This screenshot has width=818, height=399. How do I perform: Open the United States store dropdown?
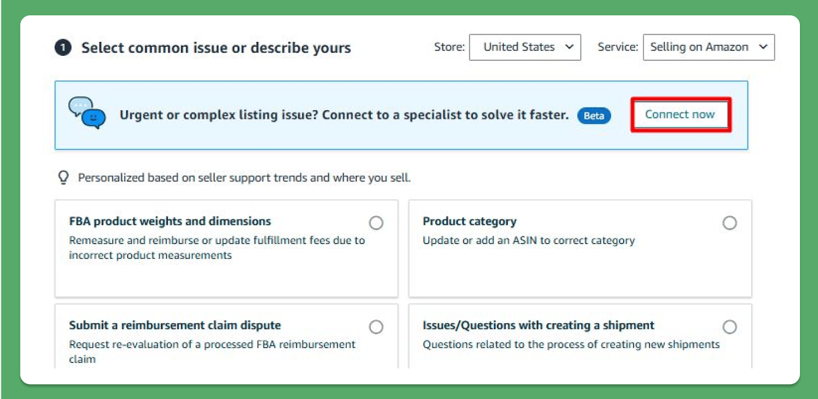[525, 47]
